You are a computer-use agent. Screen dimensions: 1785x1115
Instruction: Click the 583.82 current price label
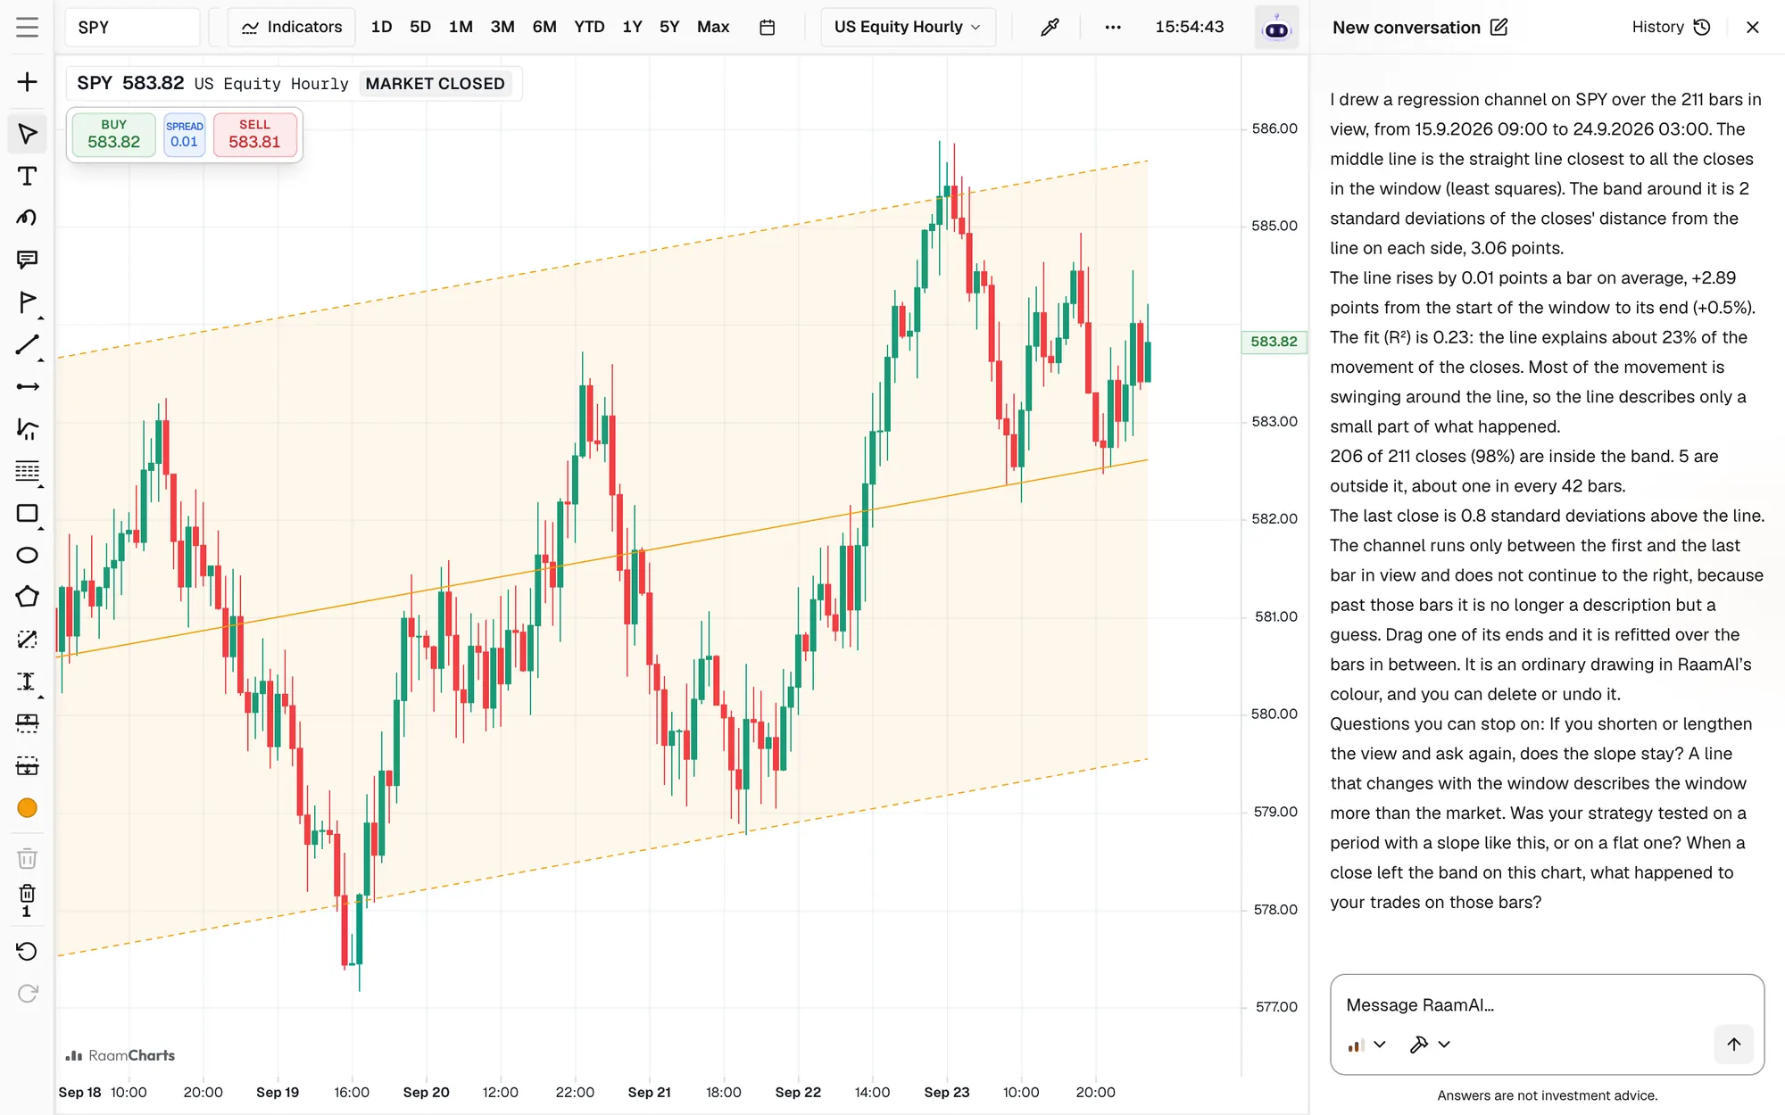point(1274,342)
